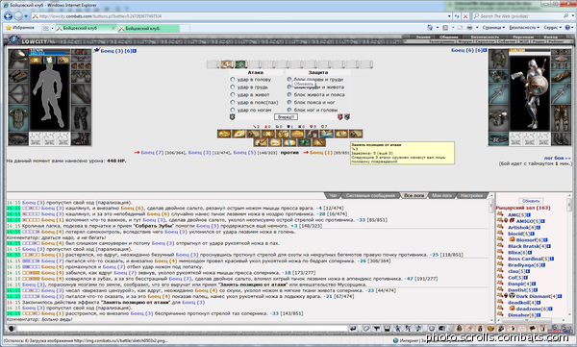Image resolution: width=577 pixels, height=347 pixels.
Task: Select the 'удар в голову' attack option
Action: tap(233, 79)
